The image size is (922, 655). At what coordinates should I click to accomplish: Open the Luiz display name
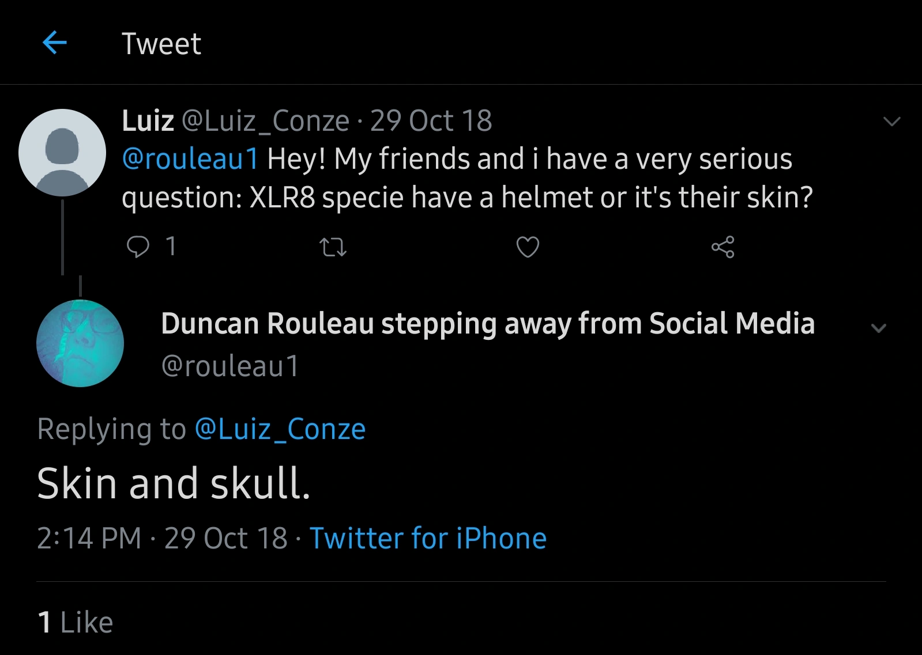(x=148, y=121)
